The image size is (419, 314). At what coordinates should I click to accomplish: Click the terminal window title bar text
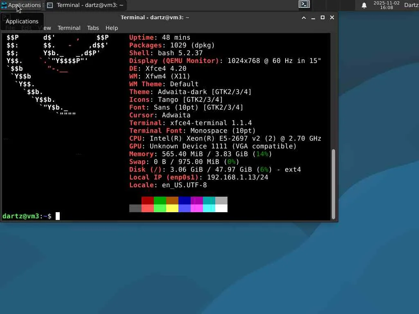tap(155, 17)
